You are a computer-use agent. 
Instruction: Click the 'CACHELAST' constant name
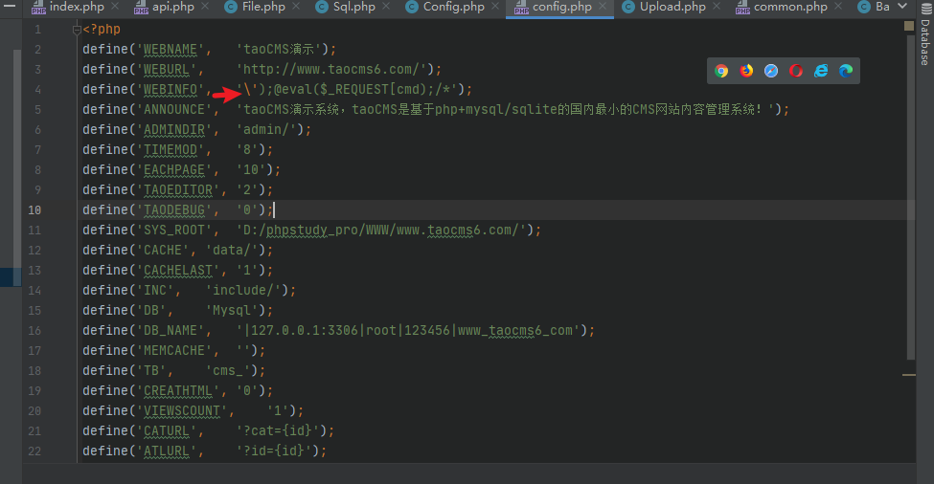tap(178, 271)
